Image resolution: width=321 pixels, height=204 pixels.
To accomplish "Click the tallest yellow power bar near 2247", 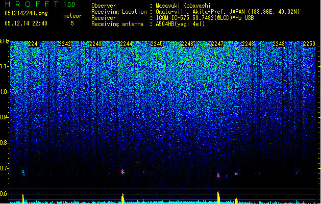I will (218, 198).
